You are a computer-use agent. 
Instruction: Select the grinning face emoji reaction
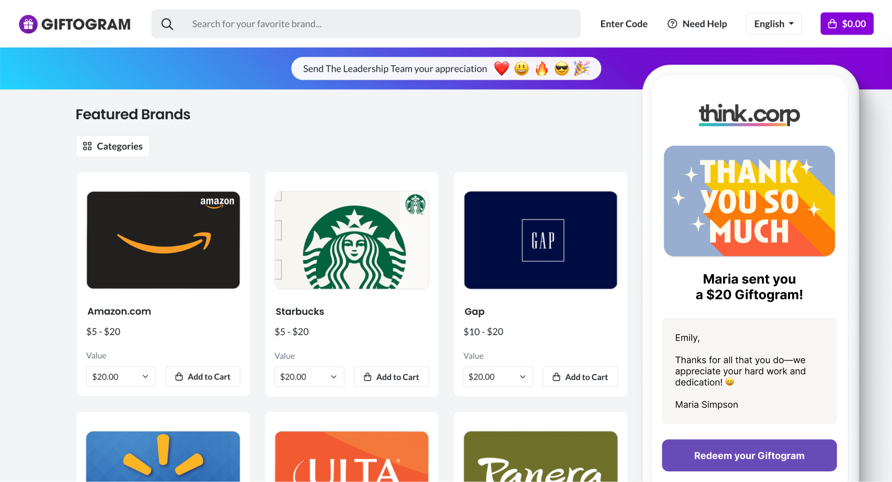(x=521, y=69)
